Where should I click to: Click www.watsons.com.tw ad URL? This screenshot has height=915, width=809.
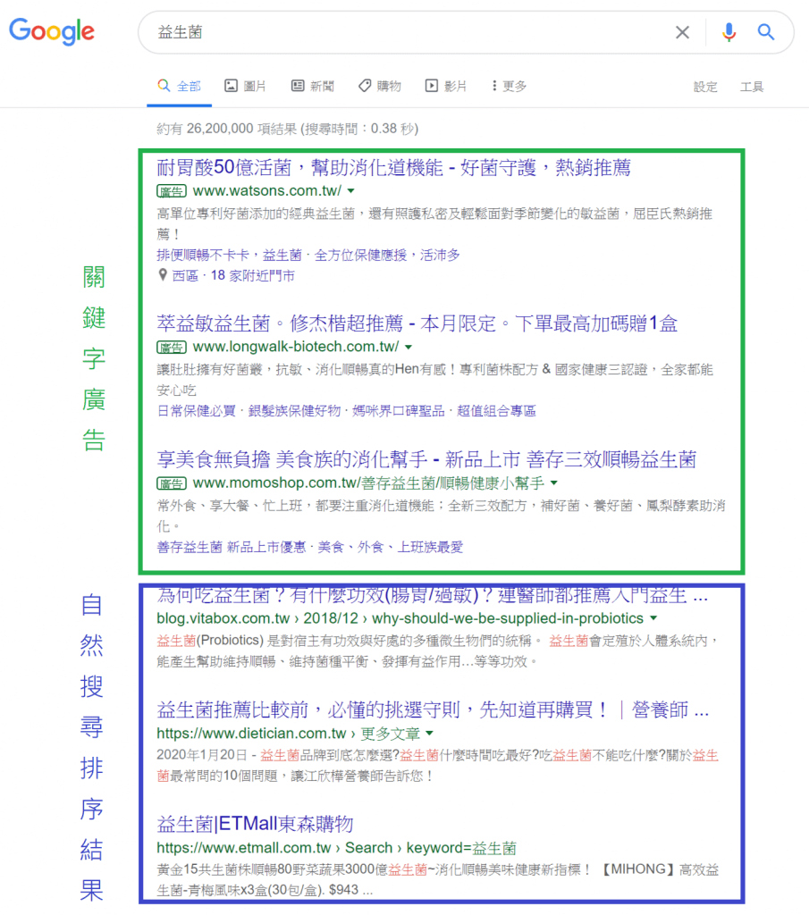click(266, 191)
